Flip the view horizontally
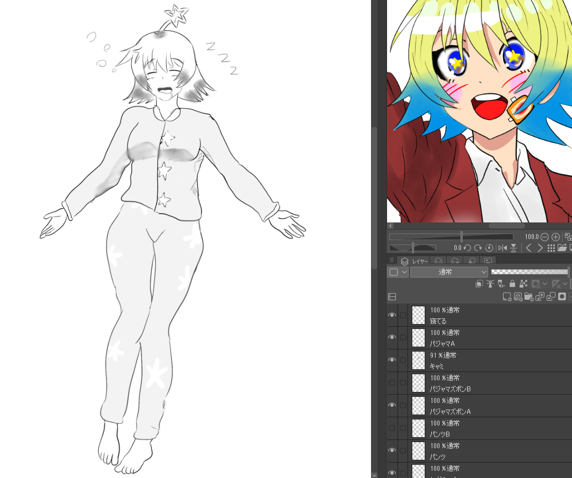572x478 pixels. [502, 248]
